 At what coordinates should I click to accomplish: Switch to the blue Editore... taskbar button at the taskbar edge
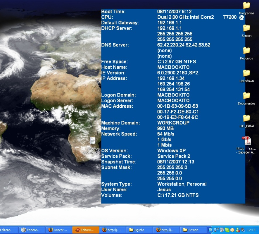(8, 230)
